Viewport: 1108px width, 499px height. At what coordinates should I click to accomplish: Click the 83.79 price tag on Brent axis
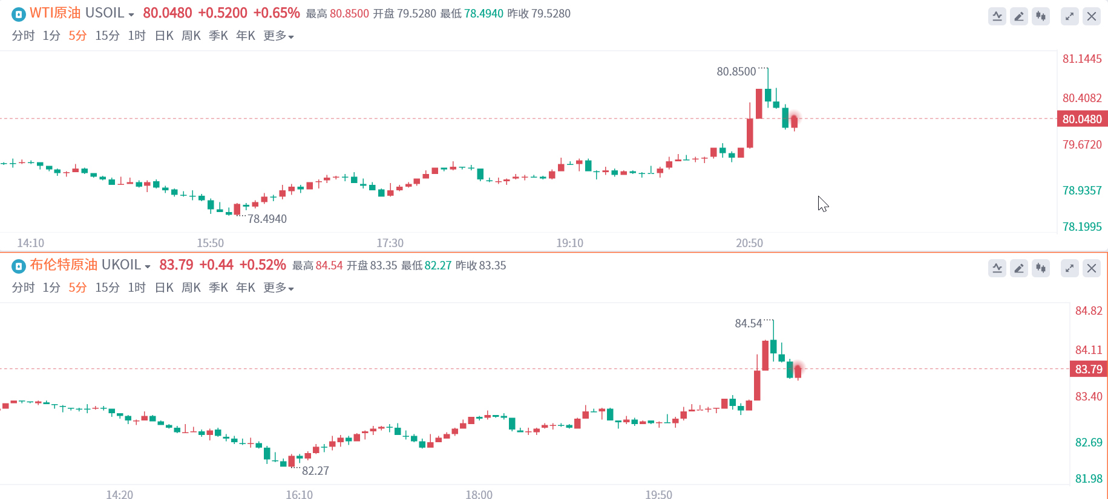coord(1088,369)
